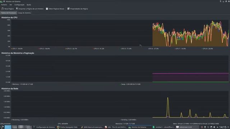The width and height of the screenshot is (230, 129).
Task: Open the Ver menu
Action: coord(11,5)
